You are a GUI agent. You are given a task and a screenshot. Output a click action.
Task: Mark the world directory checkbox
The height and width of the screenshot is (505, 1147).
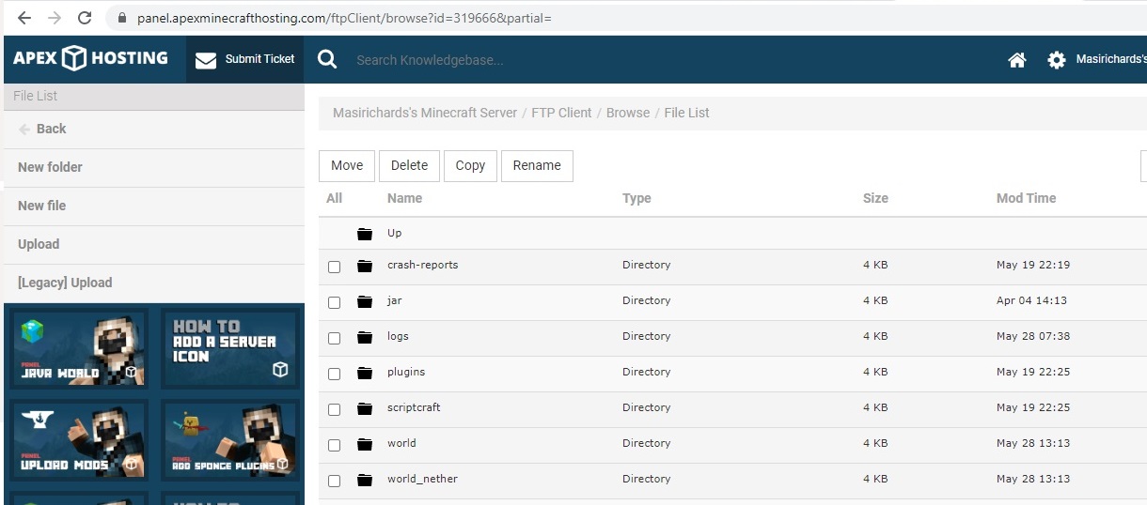tap(334, 445)
